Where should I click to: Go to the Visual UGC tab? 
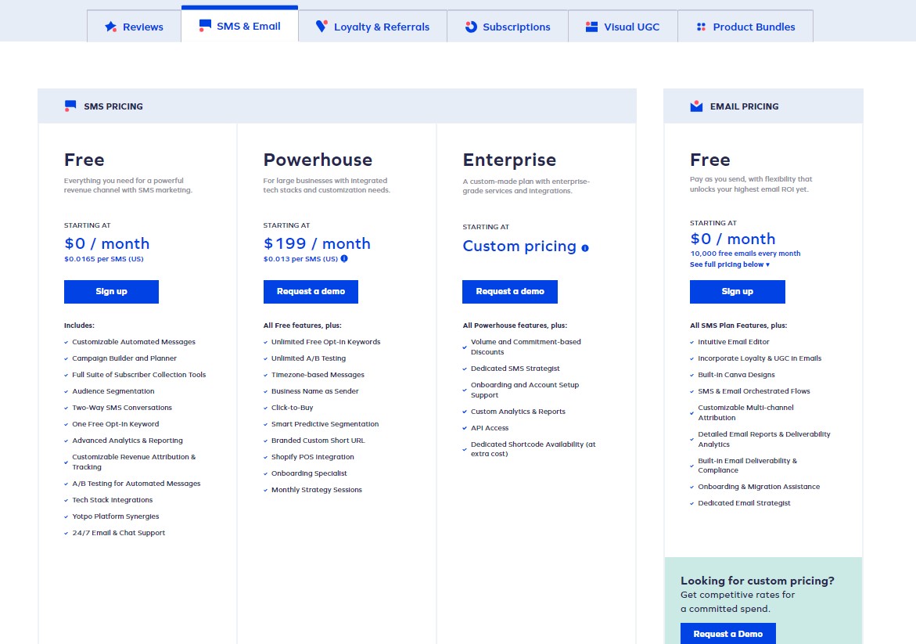tap(623, 27)
